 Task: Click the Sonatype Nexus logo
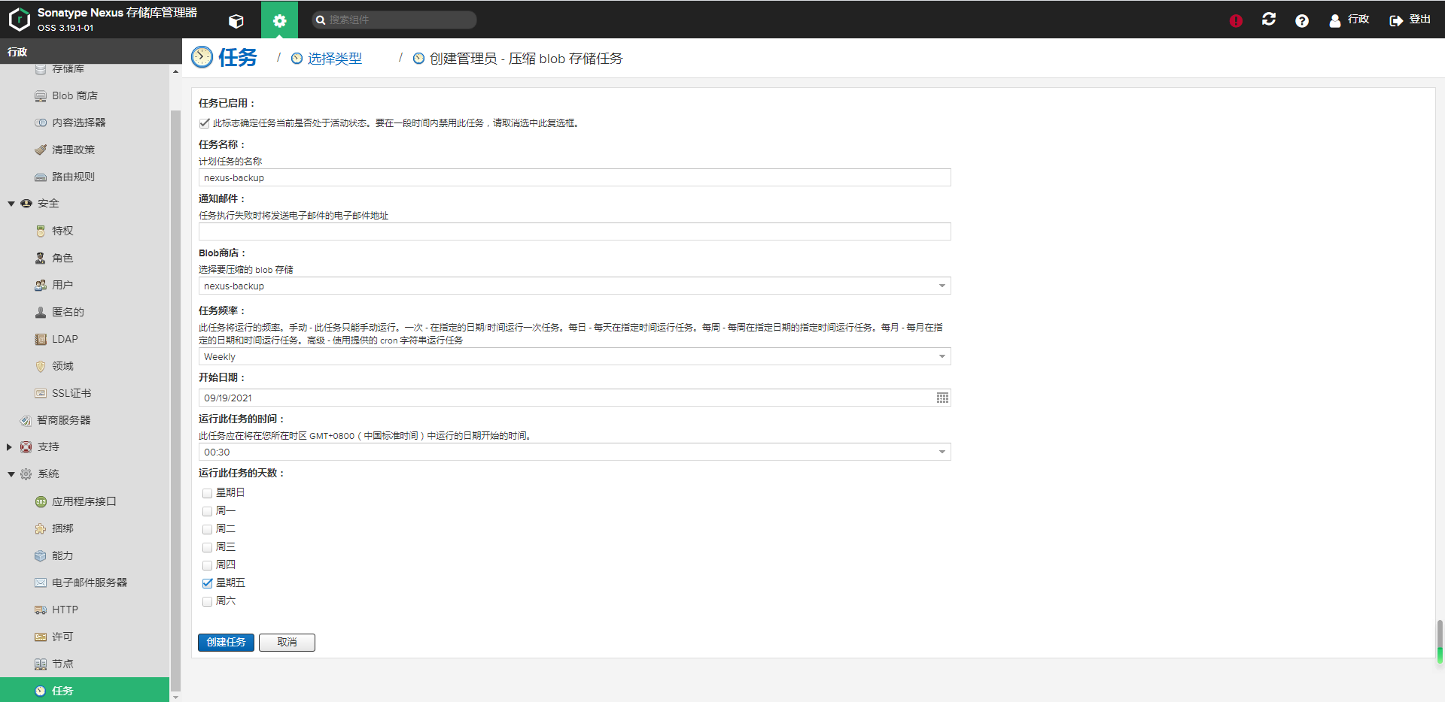point(19,20)
